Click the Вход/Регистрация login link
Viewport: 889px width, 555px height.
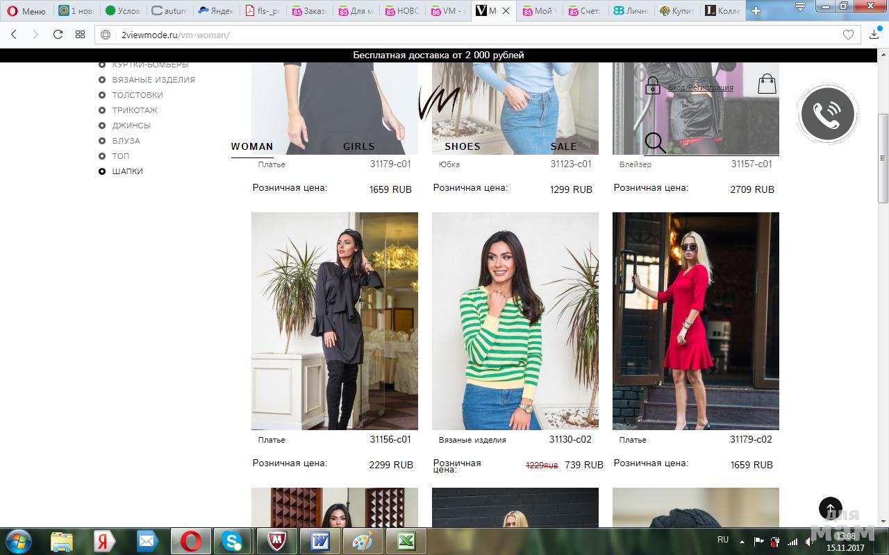pos(700,87)
